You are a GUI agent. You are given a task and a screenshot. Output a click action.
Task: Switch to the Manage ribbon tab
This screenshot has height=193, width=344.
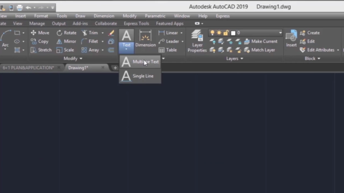[x=37, y=24]
